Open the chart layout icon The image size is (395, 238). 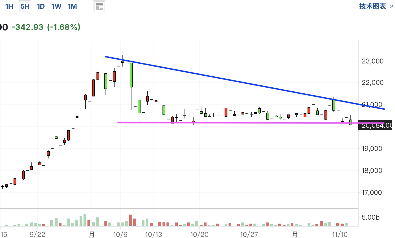point(99,6)
